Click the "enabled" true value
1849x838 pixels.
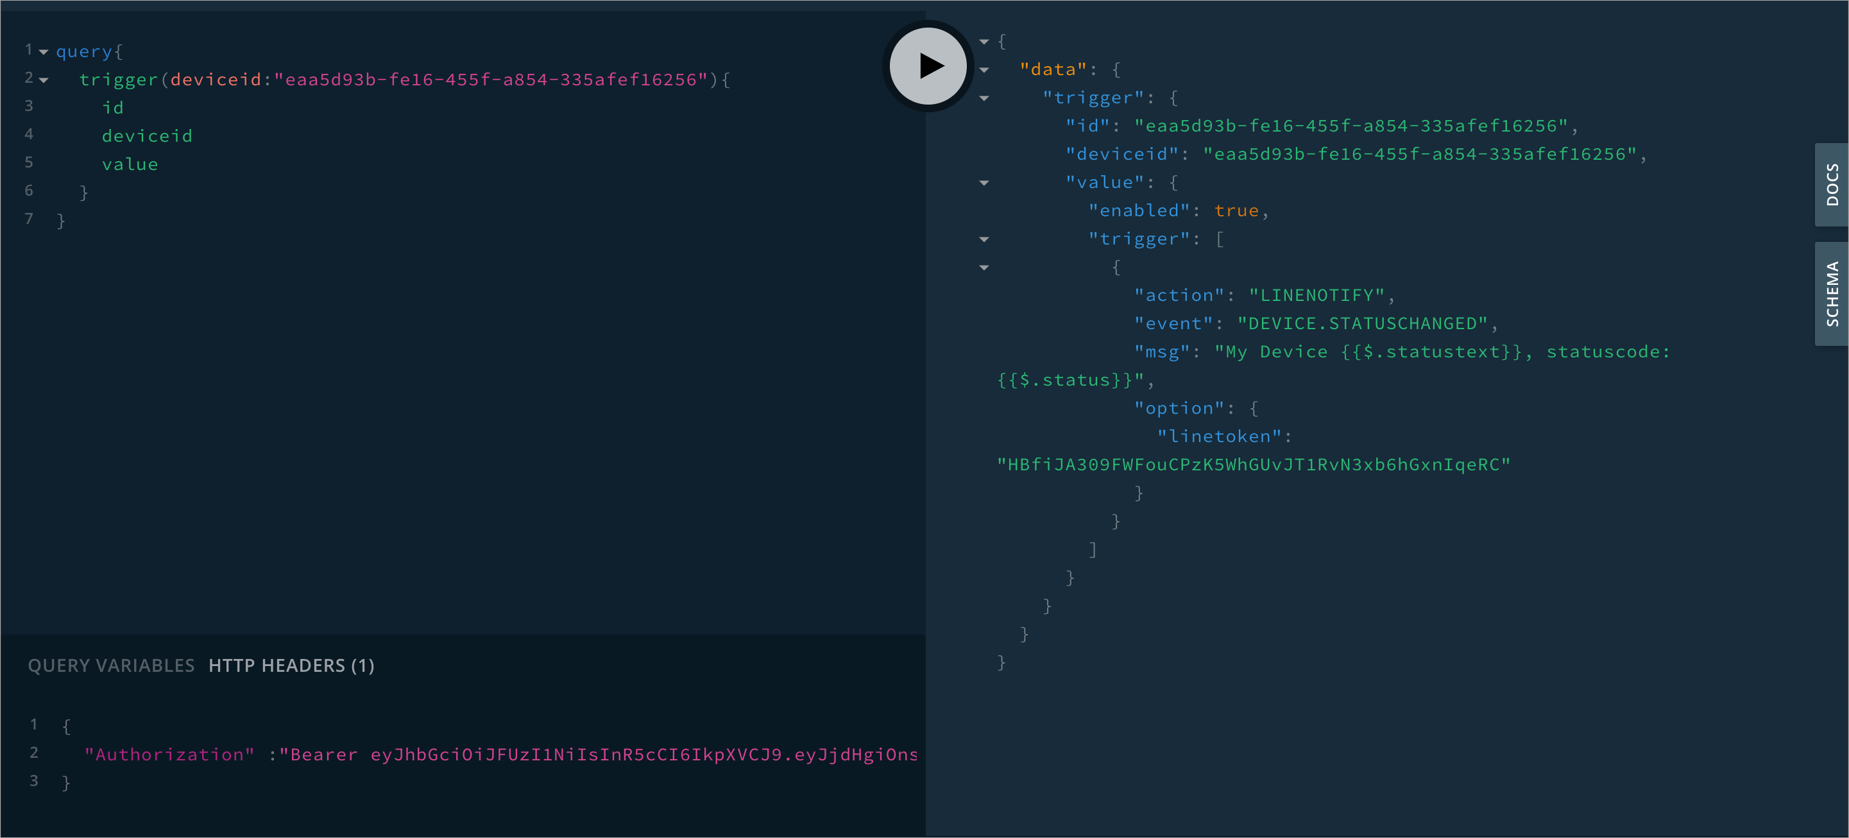coord(1236,211)
